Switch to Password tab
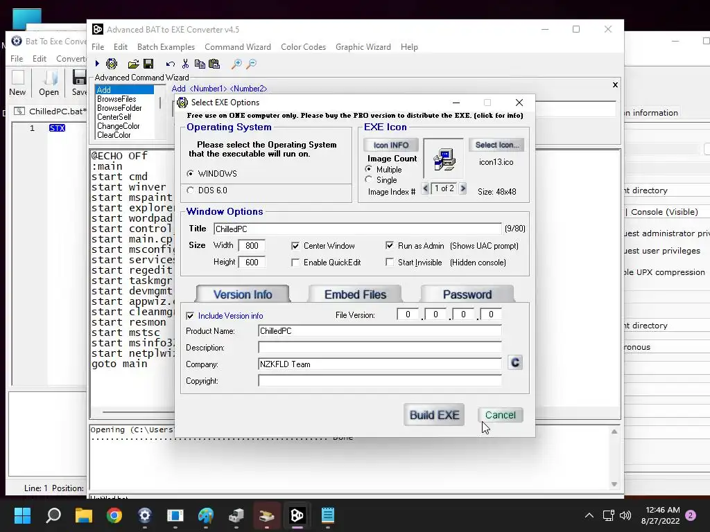 (x=467, y=294)
